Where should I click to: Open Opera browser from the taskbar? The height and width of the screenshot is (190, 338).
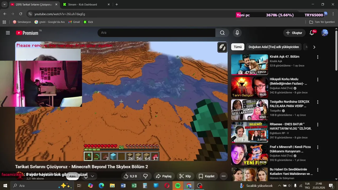click(167, 186)
